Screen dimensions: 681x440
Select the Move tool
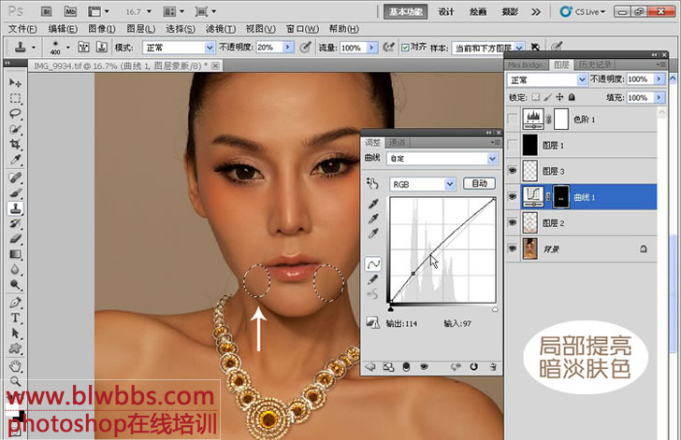15,82
